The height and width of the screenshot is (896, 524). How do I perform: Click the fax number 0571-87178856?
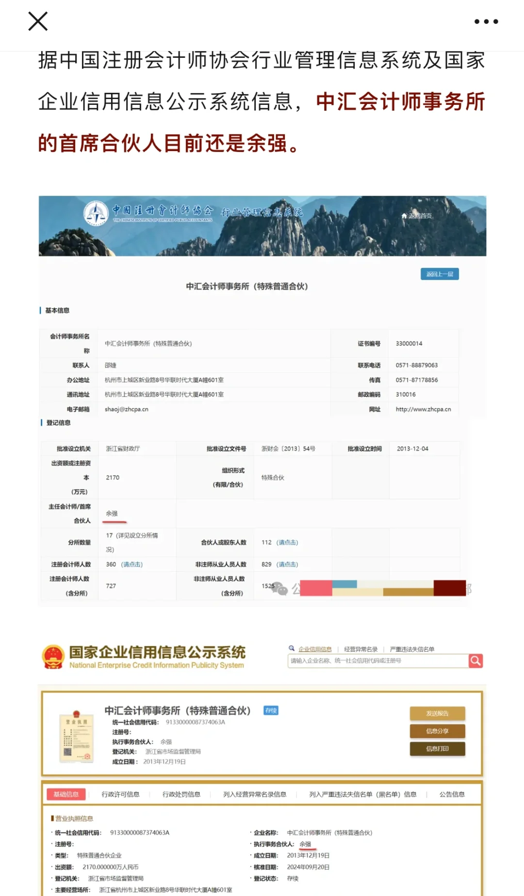pos(417,380)
